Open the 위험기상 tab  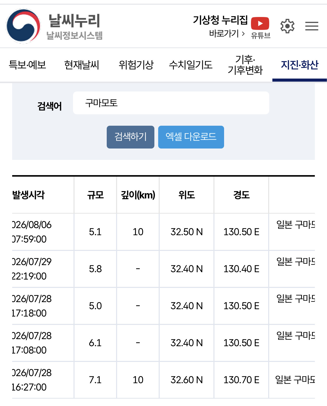point(136,65)
